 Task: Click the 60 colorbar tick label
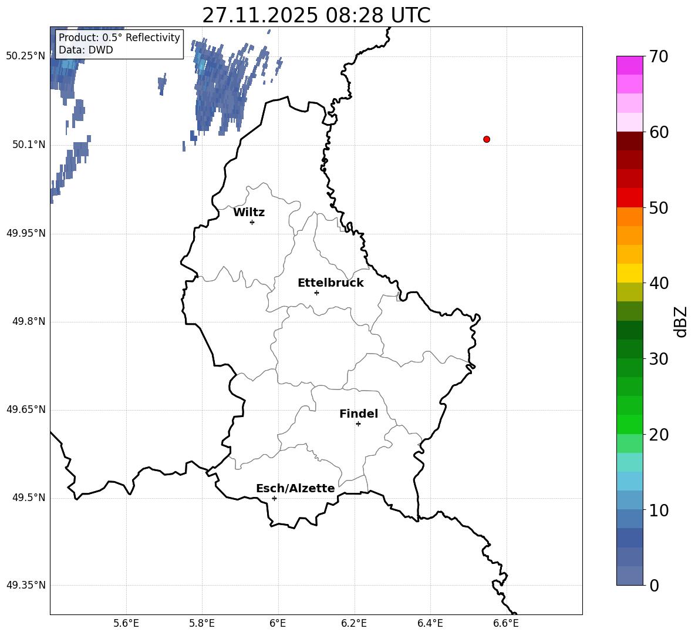[x=659, y=132]
